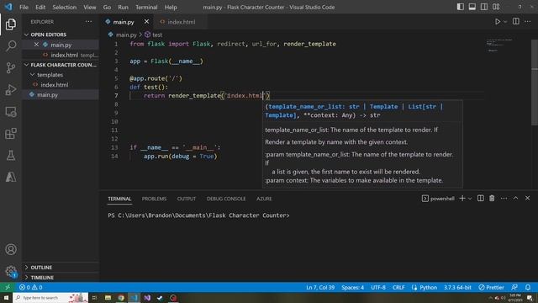
Task: Click the feedback icon in status bar
Action: click(514, 287)
